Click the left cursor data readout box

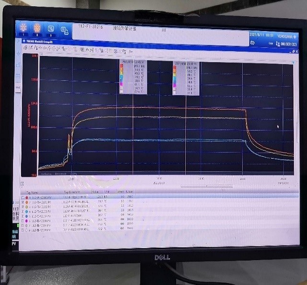click(133, 77)
